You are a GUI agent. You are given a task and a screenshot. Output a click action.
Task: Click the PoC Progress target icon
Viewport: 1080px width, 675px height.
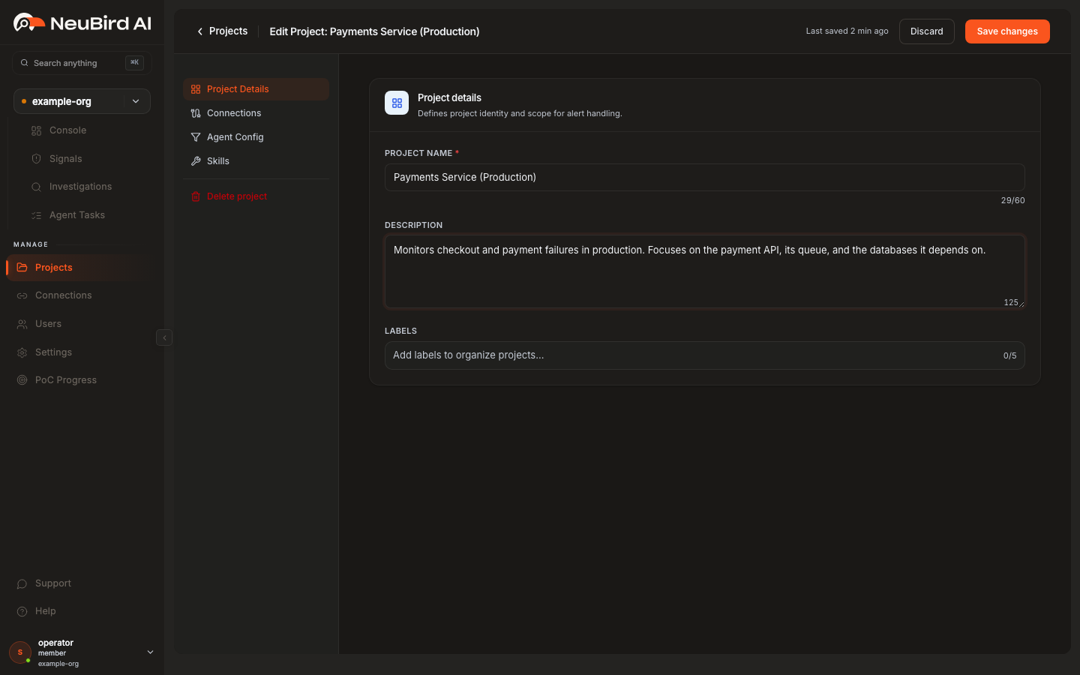[x=22, y=380]
